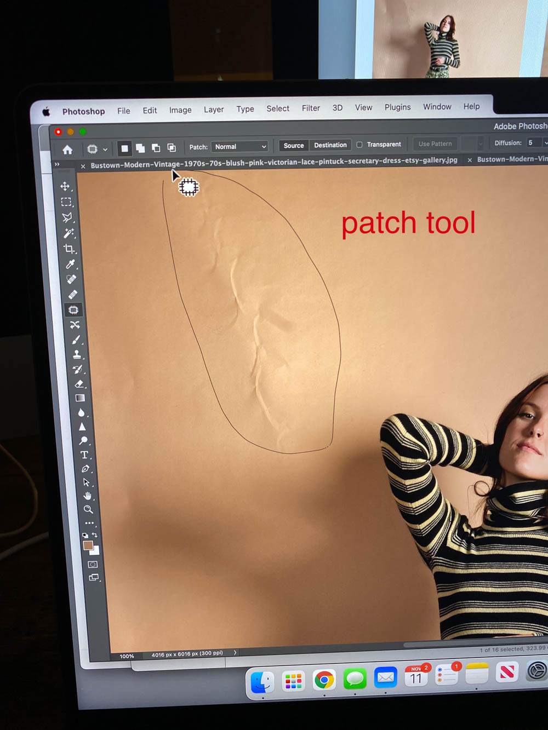The height and width of the screenshot is (730, 548).
Task: Select the Hand tool
Action: [x=87, y=496]
